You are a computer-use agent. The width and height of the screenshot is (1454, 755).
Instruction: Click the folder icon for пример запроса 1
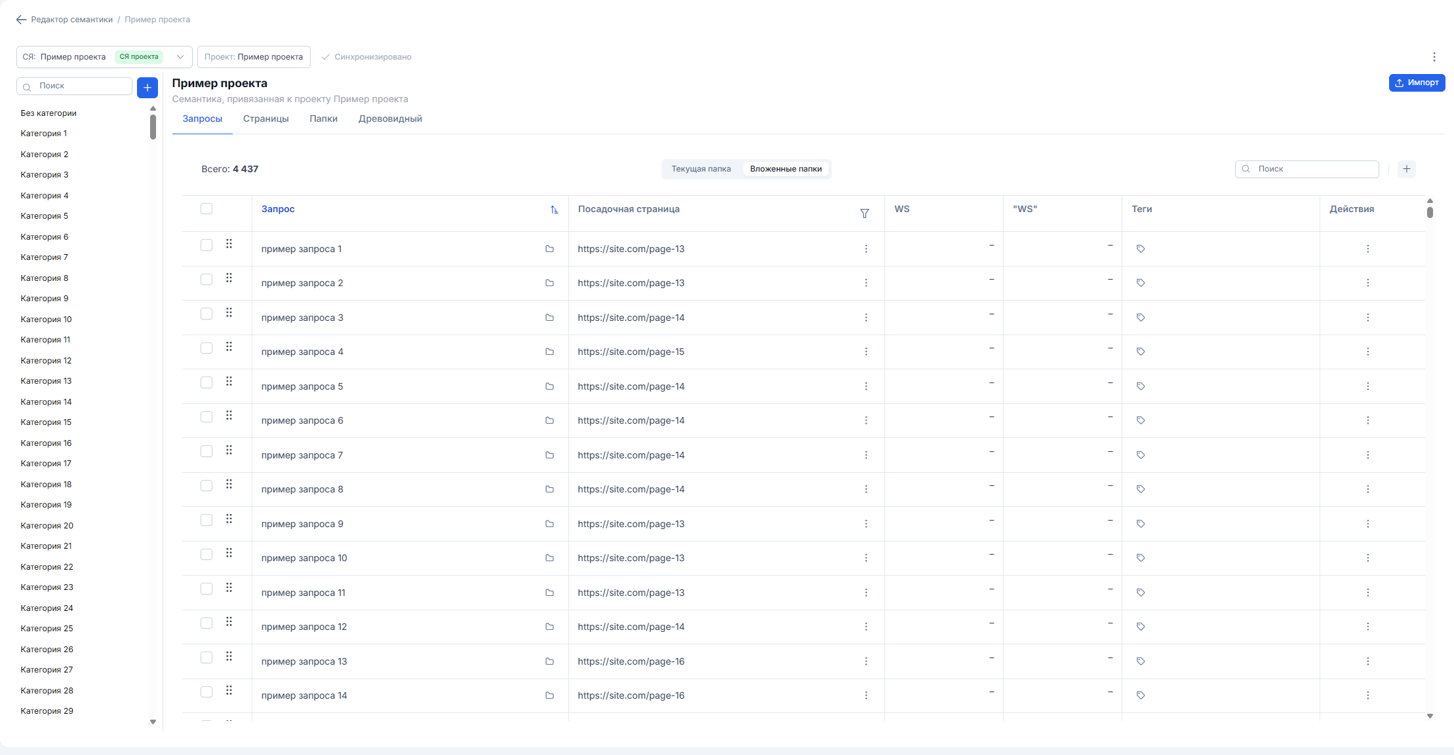point(549,249)
